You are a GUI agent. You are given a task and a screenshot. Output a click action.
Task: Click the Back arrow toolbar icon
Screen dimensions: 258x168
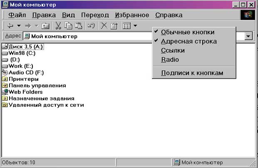(10, 26)
